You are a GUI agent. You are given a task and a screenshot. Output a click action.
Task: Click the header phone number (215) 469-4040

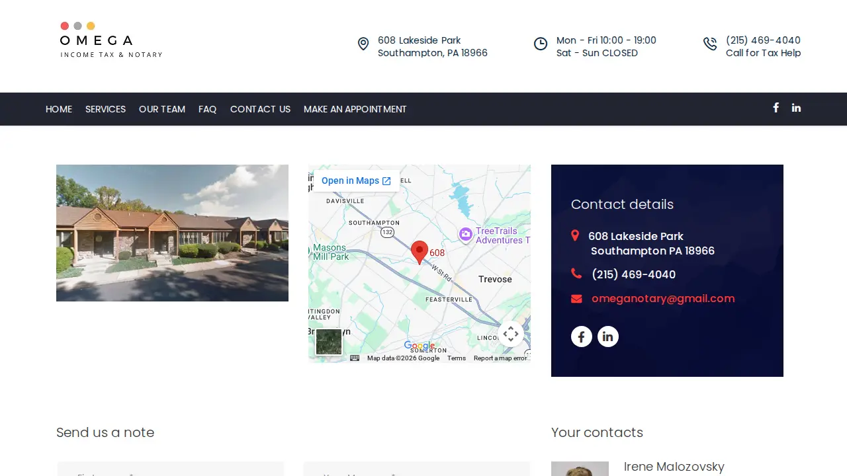tap(763, 40)
